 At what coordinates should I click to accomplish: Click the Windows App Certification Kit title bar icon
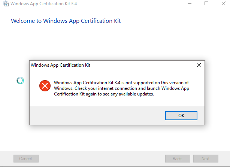[6, 3]
